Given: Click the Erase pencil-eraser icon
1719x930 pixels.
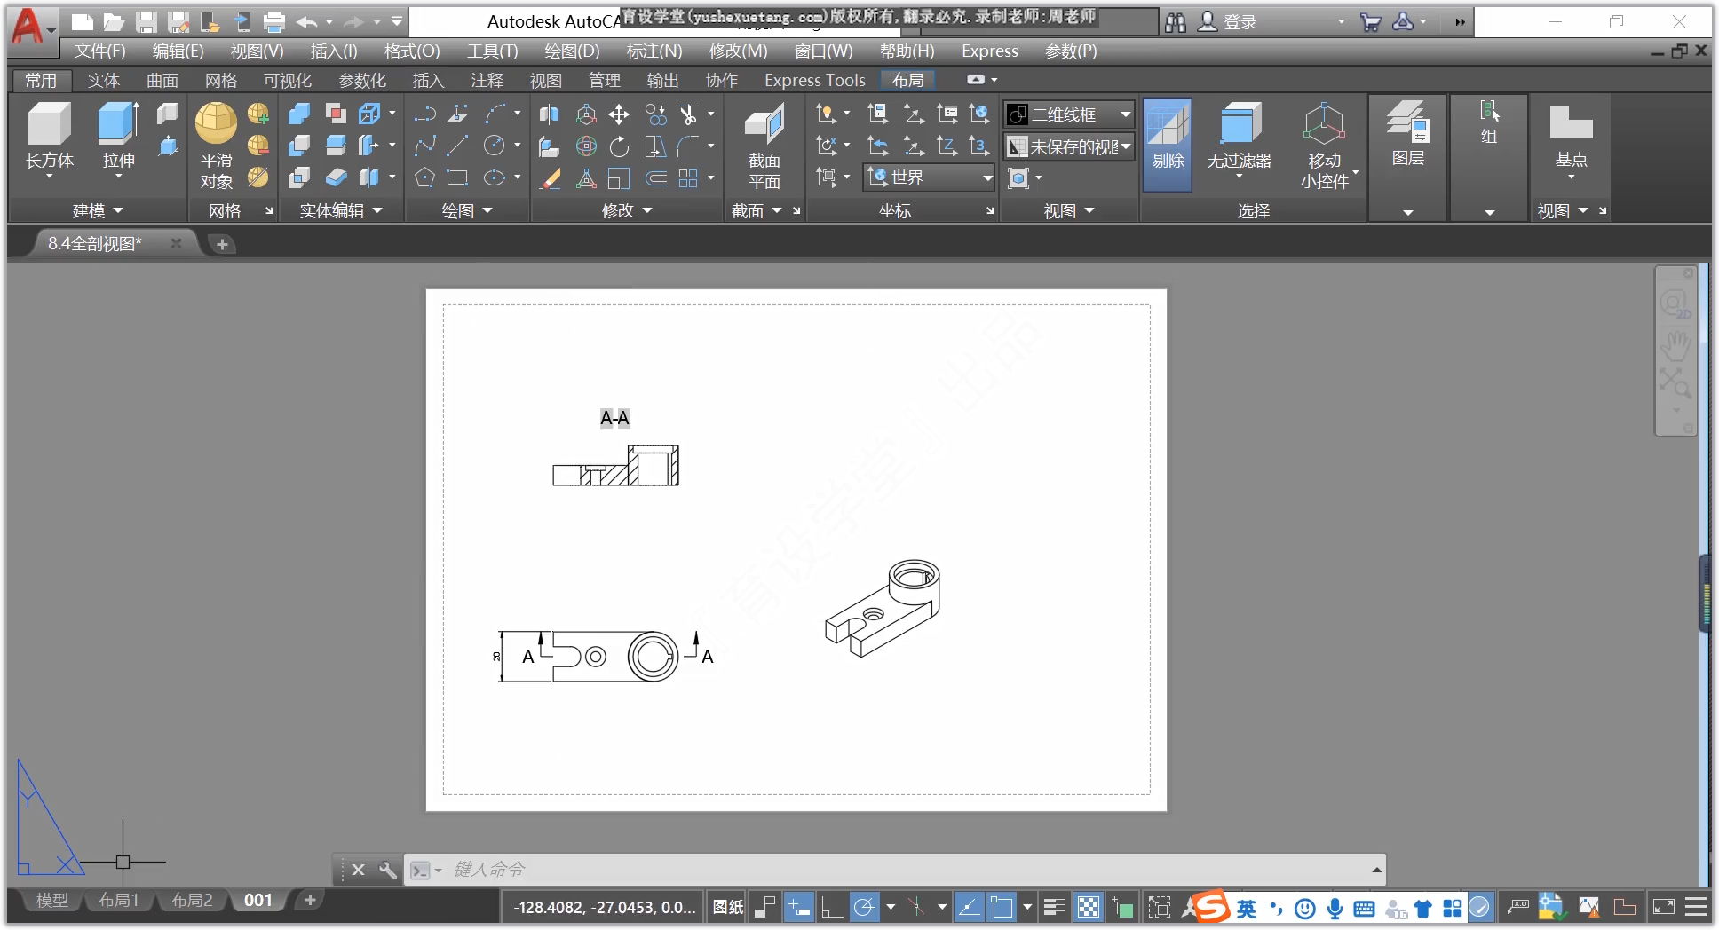Looking at the screenshot, I should (550, 178).
